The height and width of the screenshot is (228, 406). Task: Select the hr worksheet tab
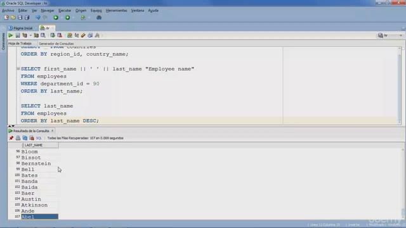[x=46, y=28]
